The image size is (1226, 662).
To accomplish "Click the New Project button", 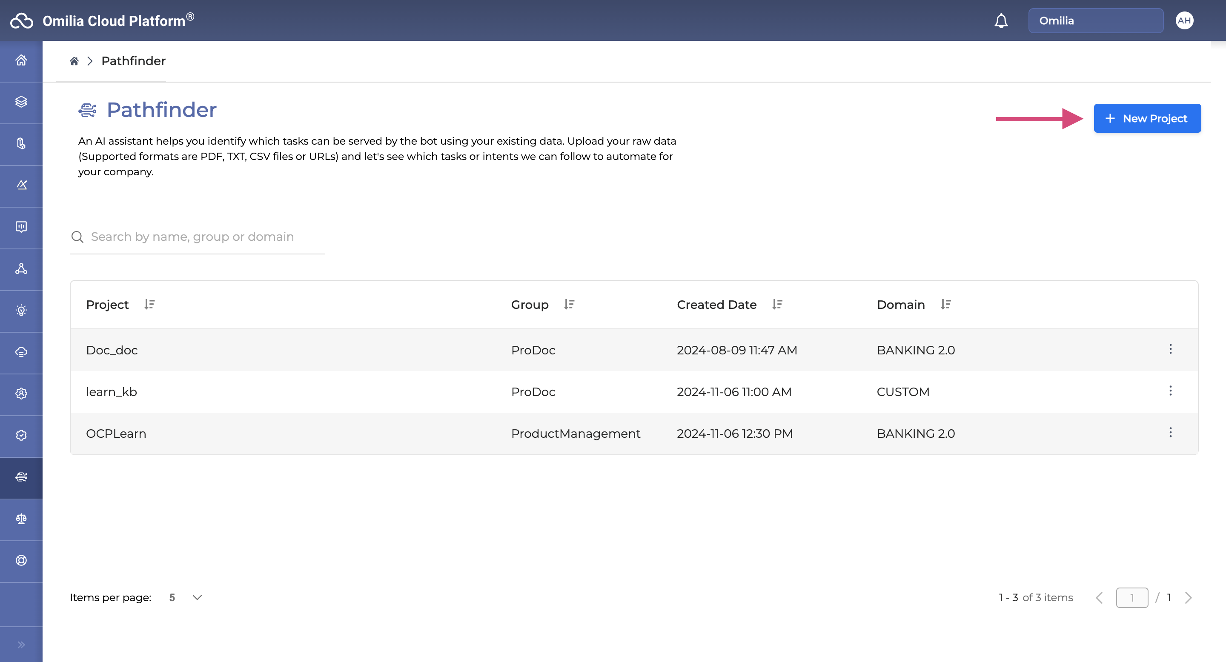I will [x=1147, y=118].
